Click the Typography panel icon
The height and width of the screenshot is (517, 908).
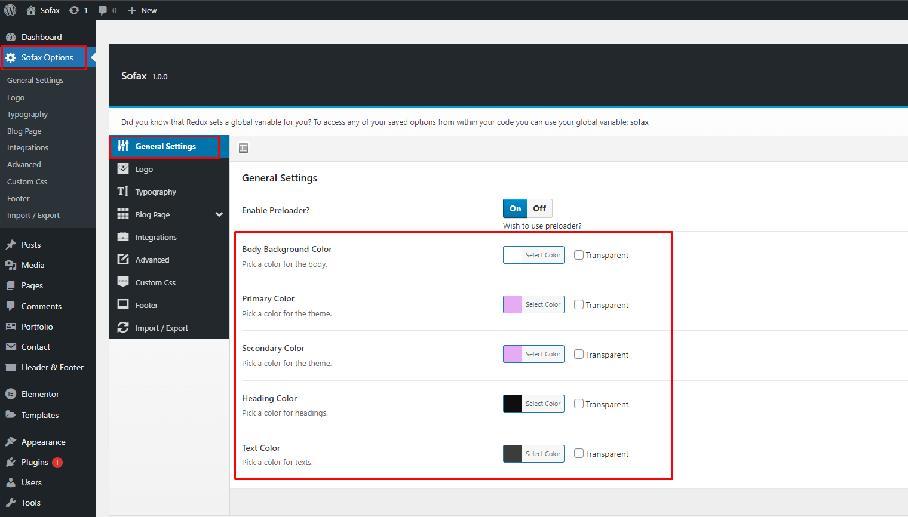point(123,192)
